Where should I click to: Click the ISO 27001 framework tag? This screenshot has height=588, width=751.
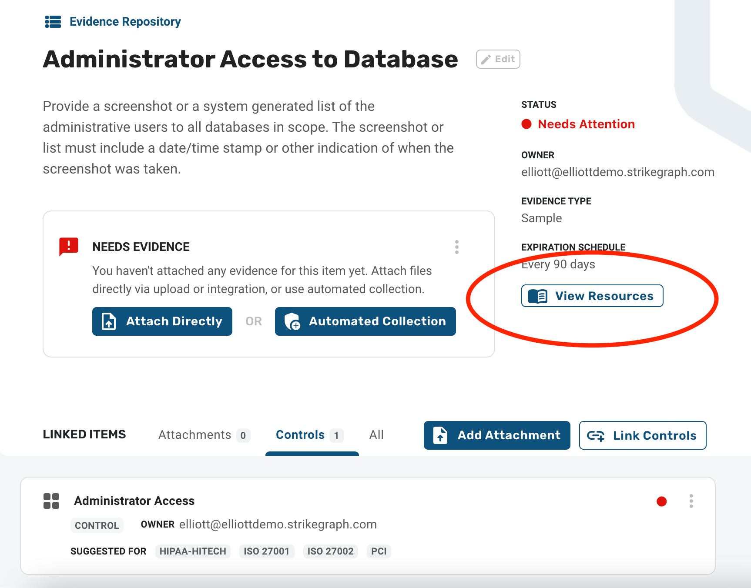coord(267,551)
